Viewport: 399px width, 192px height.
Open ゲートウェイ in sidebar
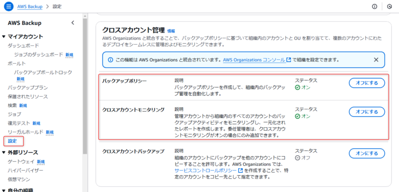tap(21, 162)
